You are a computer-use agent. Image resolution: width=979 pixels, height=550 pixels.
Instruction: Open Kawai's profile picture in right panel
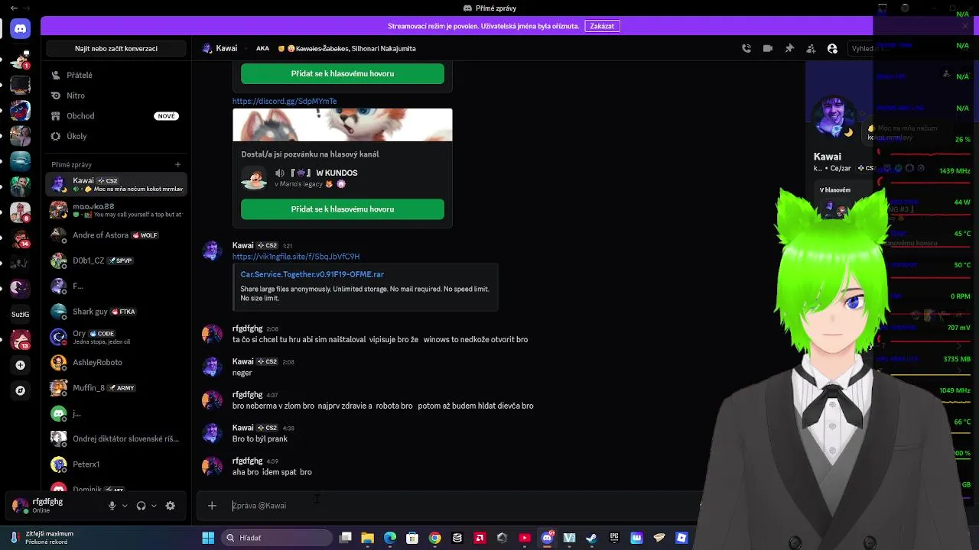point(833,118)
